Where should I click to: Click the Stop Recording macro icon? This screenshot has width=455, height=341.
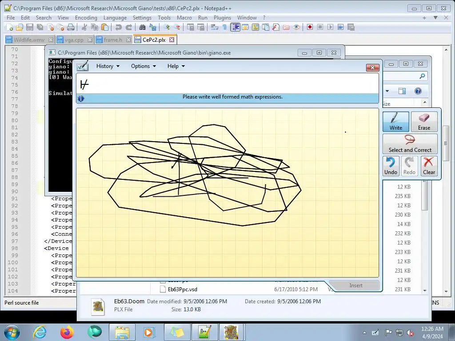point(320,27)
